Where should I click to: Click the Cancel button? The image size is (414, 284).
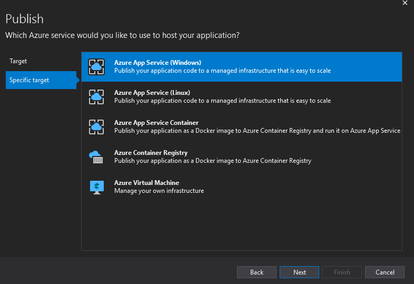click(x=385, y=272)
